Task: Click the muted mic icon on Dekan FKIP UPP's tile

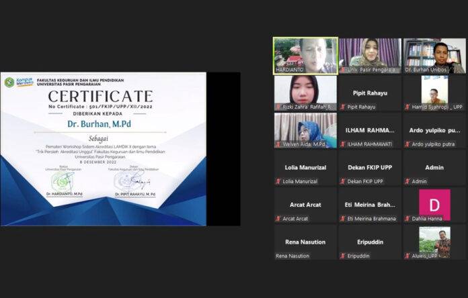Action: [343, 181]
